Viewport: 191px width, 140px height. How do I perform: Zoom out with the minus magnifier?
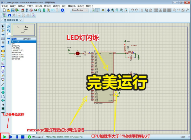[117, 10]
